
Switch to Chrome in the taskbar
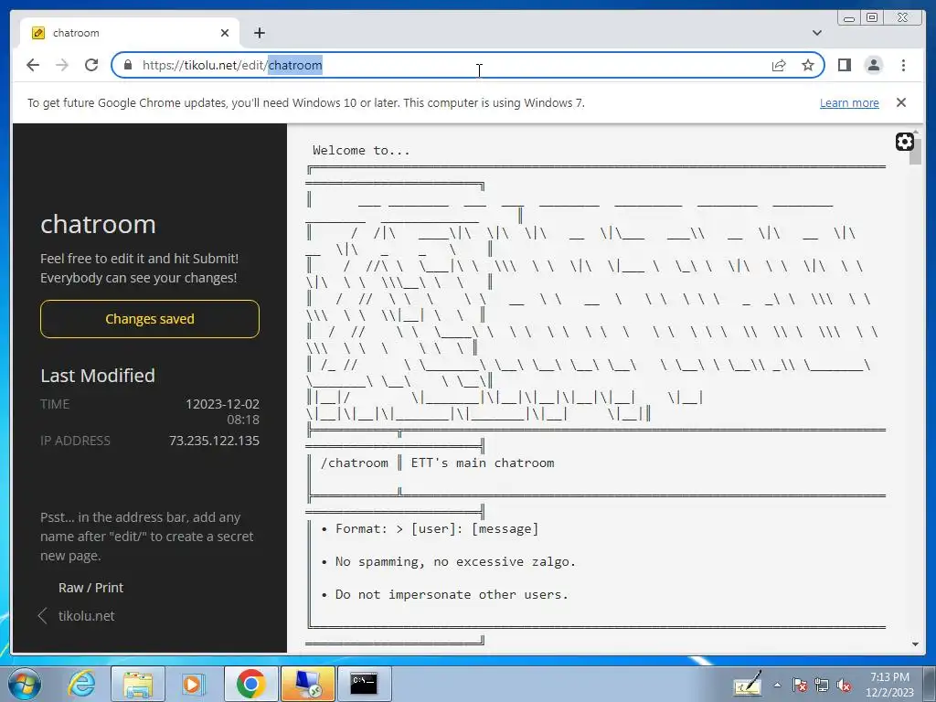[250, 684]
